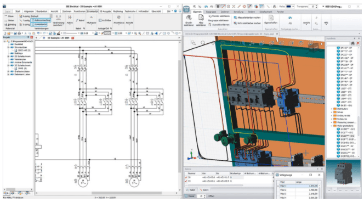
Task: Click the zoom in magnifier in left toolbar
Action: click(x=135, y=33)
